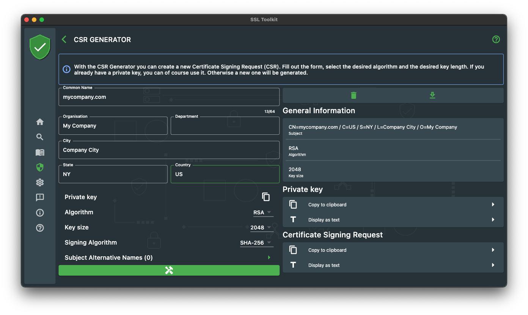Click the Common Name input field

pyautogui.click(x=169, y=97)
